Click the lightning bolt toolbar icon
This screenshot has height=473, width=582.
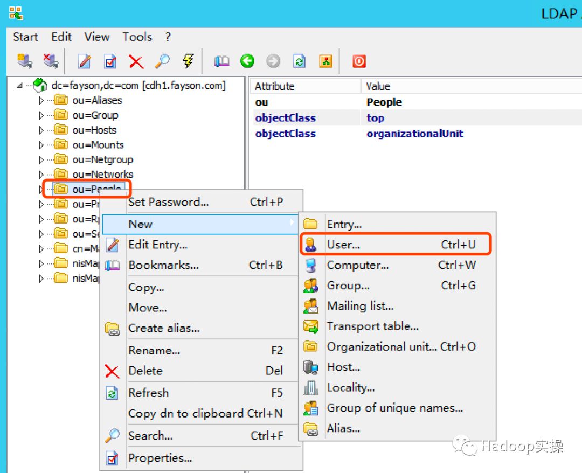point(188,61)
